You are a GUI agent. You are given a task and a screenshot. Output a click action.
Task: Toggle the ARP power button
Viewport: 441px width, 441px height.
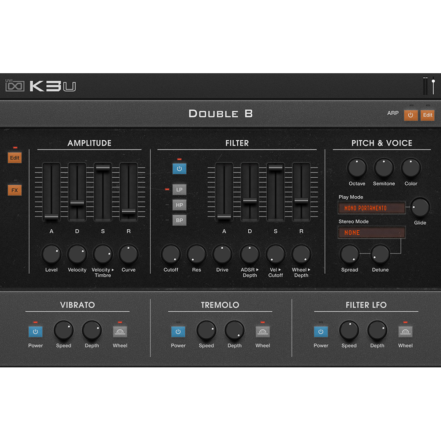(x=410, y=115)
